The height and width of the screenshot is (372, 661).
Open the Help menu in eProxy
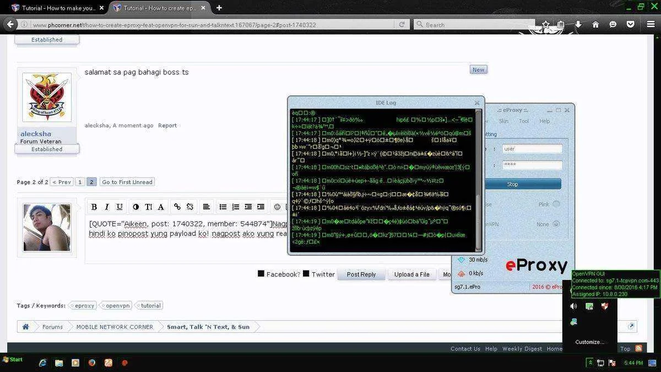coord(544,121)
